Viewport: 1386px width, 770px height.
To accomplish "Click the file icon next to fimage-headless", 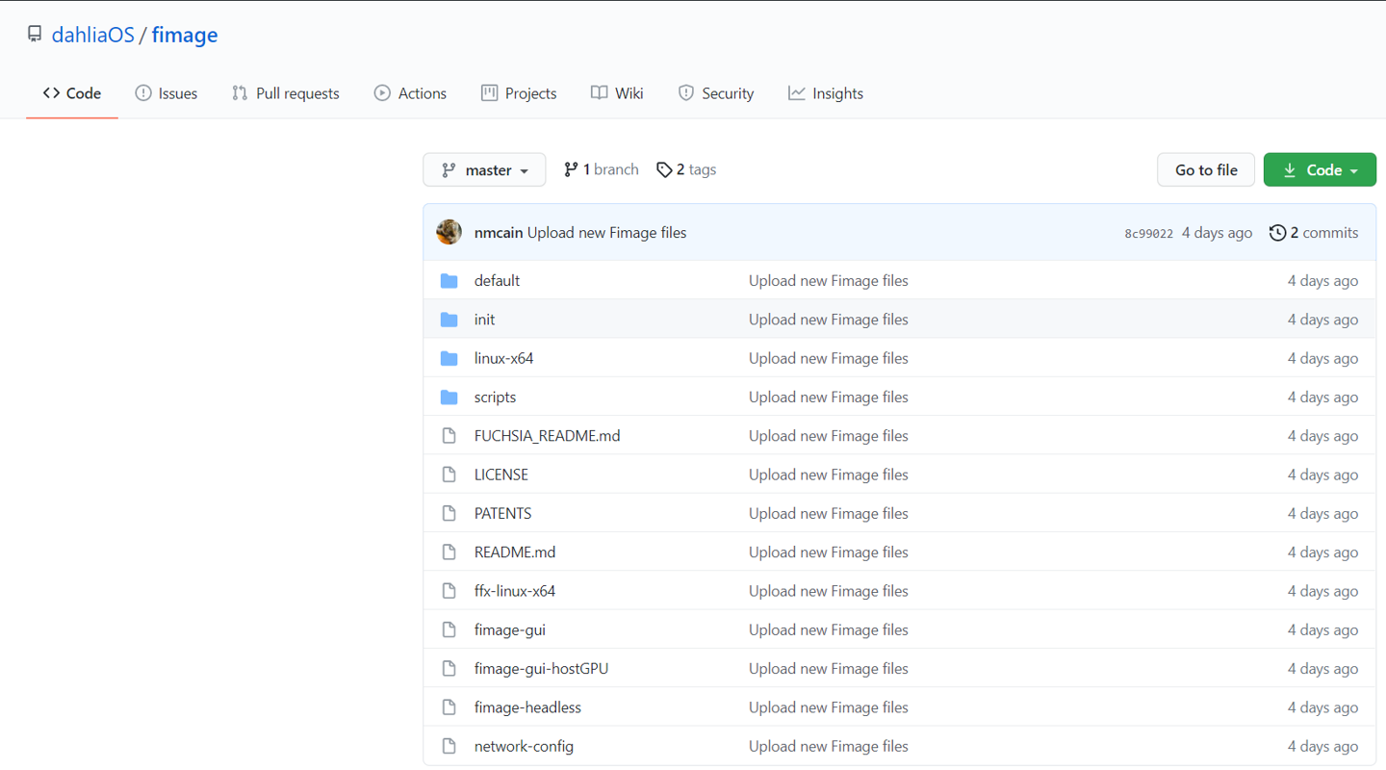I will coord(449,707).
